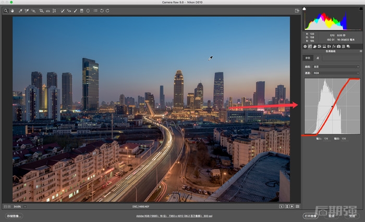
Task: Open the Presets panel tab
Action: pyautogui.click(x=343, y=46)
